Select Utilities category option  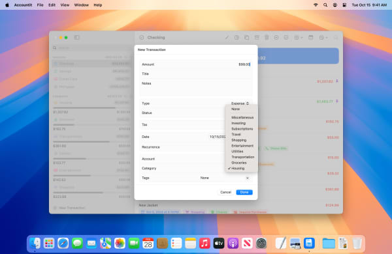[242, 151]
